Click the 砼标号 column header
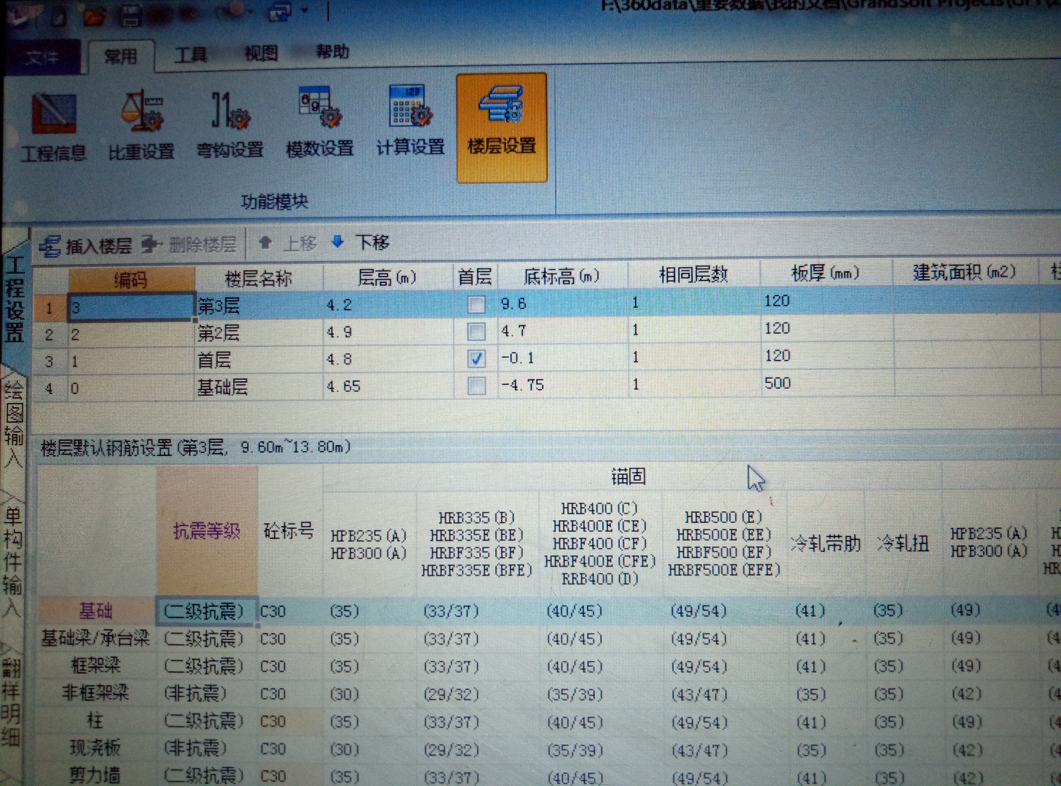The height and width of the screenshot is (786, 1061). pyautogui.click(x=289, y=531)
